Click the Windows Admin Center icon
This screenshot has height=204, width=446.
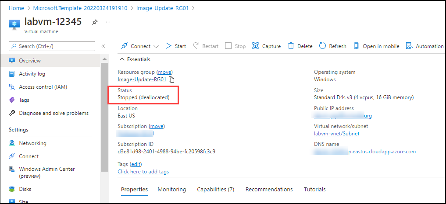[12, 169]
